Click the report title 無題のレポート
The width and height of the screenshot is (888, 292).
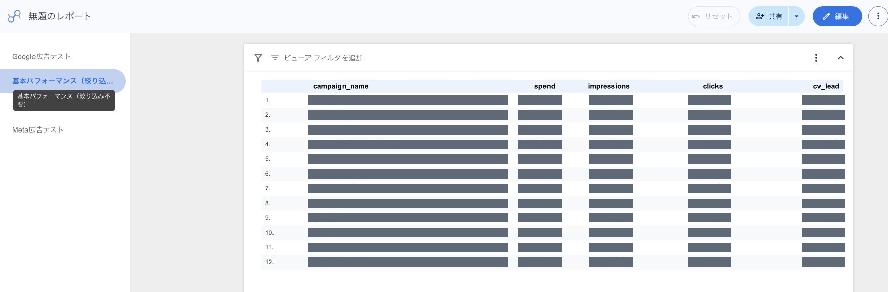(60, 16)
